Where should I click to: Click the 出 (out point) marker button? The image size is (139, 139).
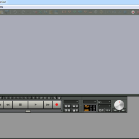pyautogui.click(x=59, y=98)
